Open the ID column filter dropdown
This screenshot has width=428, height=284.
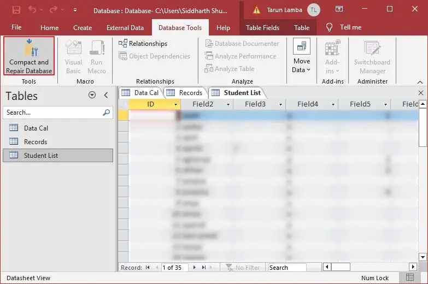(175, 104)
